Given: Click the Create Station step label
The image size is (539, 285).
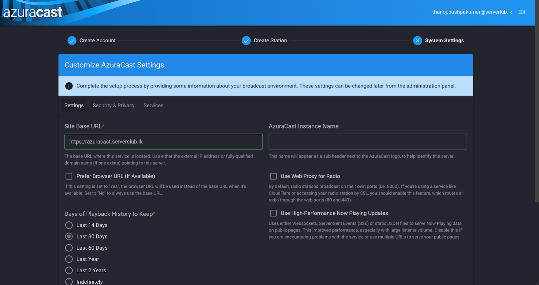Looking at the screenshot, I should 270,41.
